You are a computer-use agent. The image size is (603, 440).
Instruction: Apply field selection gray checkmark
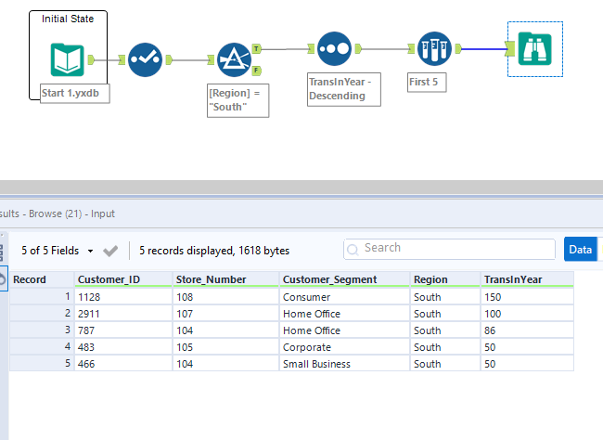[110, 251]
